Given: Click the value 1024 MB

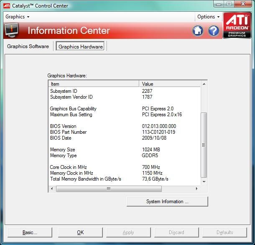Looking at the screenshot, I should [151, 150].
